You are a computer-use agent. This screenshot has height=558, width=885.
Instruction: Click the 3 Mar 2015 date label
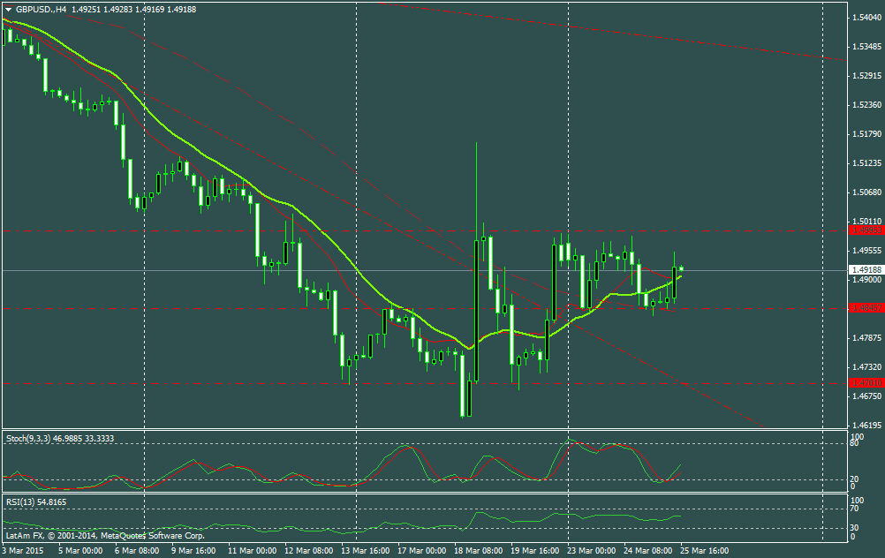[x=23, y=550]
